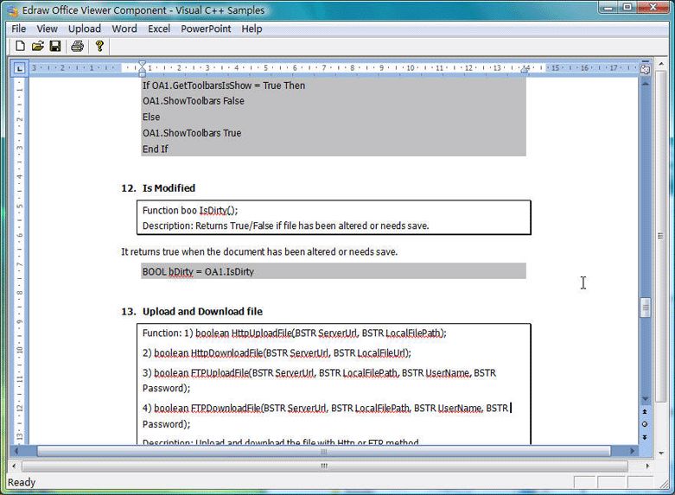The image size is (675, 495).
Task: Expand the Excel menu
Action: tap(159, 29)
